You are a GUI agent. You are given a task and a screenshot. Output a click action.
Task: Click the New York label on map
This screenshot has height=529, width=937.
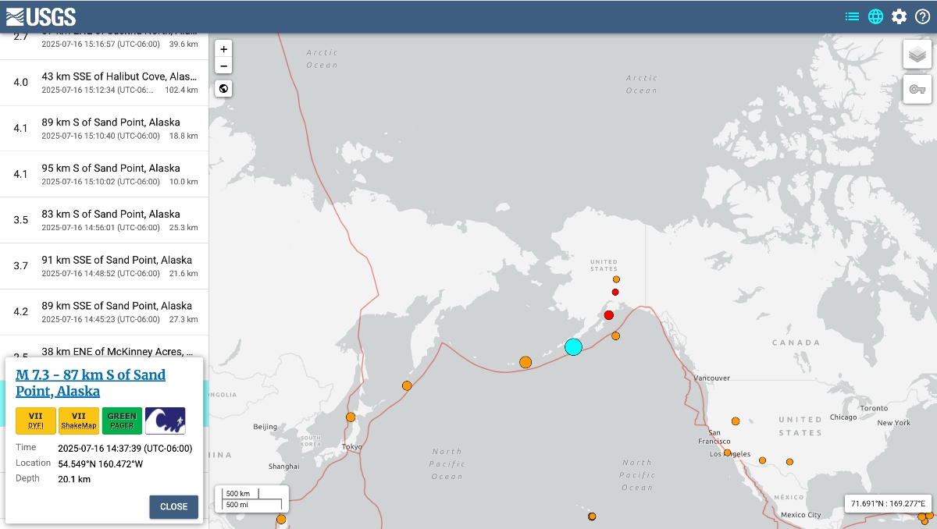tap(893, 423)
